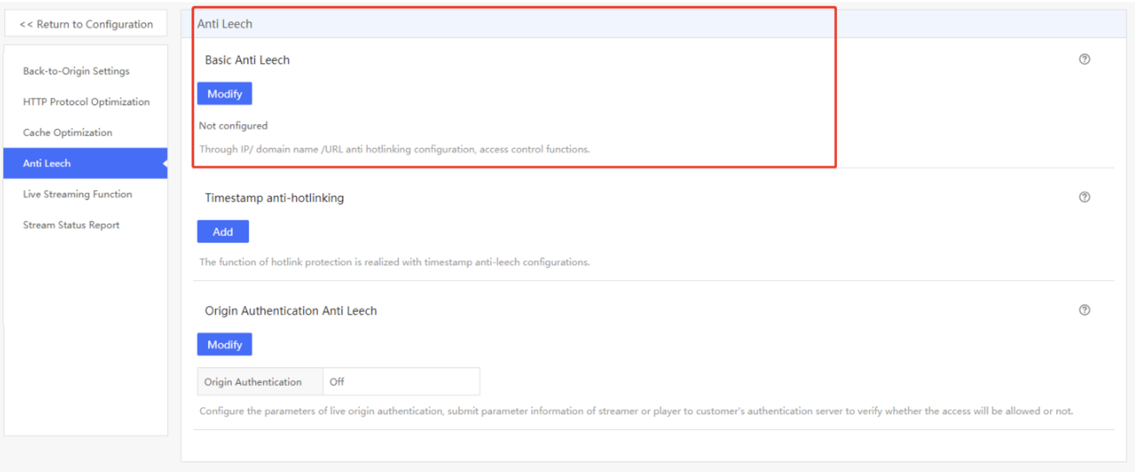Modify the Basic Anti Leech settings
The width and height of the screenshot is (1135, 472).
(x=225, y=94)
